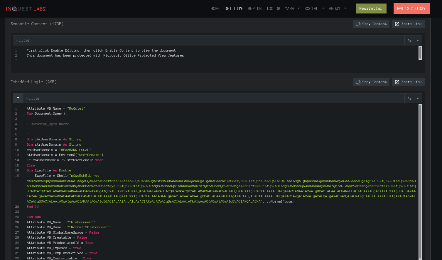Open the dropdown left of Embedded Logic filter
Viewport: 442px width, 260px height.
pyautogui.click(x=18, y=98)
